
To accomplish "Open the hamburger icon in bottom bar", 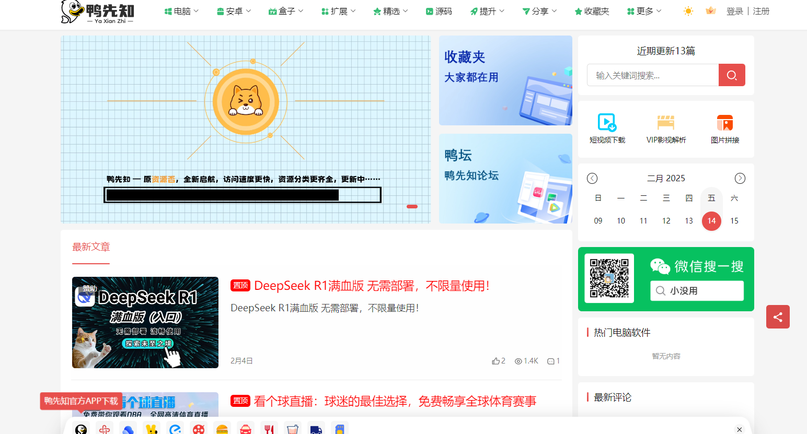I will pos(222,429).
